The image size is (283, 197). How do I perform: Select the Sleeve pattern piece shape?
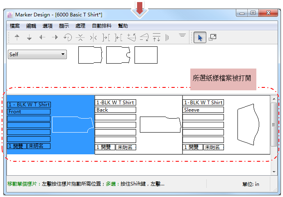pos(248,124)
